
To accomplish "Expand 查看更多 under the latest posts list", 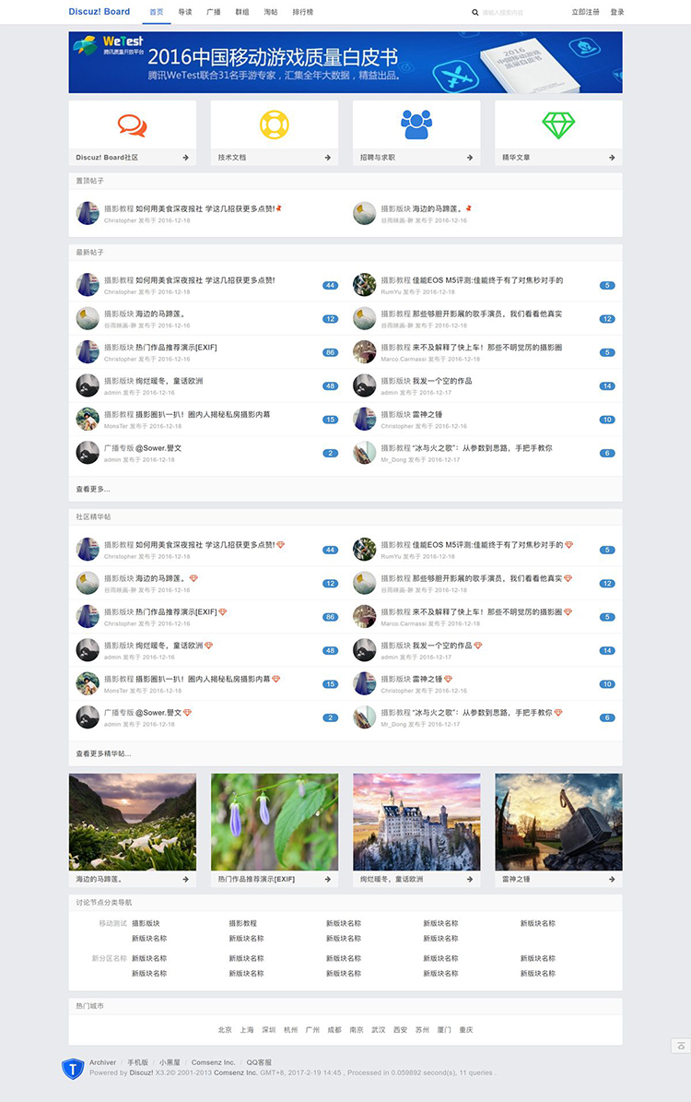I will (93, 489).
